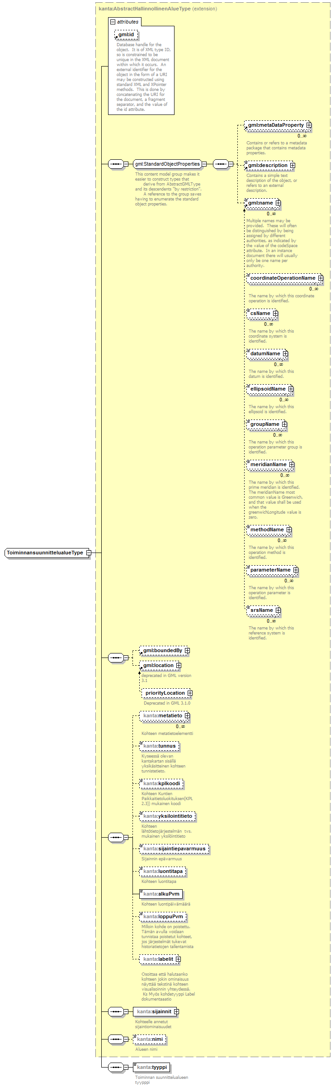
Task: Select kanta:tyyppi element
Action: [x=151, y=1067]
